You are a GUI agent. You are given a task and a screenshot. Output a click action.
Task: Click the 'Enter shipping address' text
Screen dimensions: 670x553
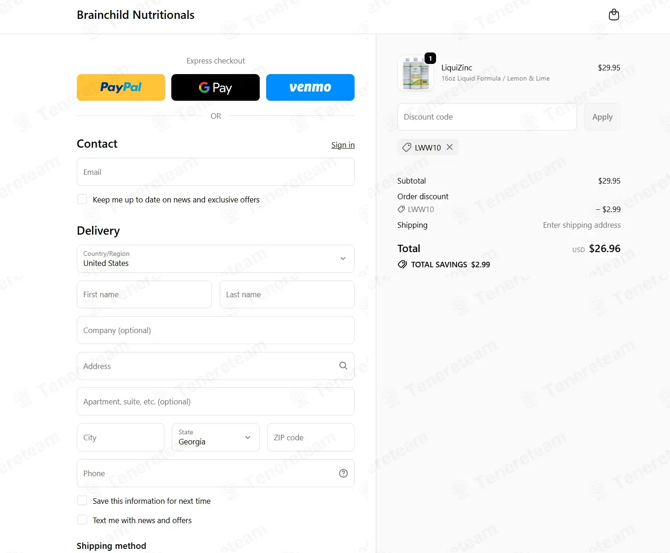[582, 225]
